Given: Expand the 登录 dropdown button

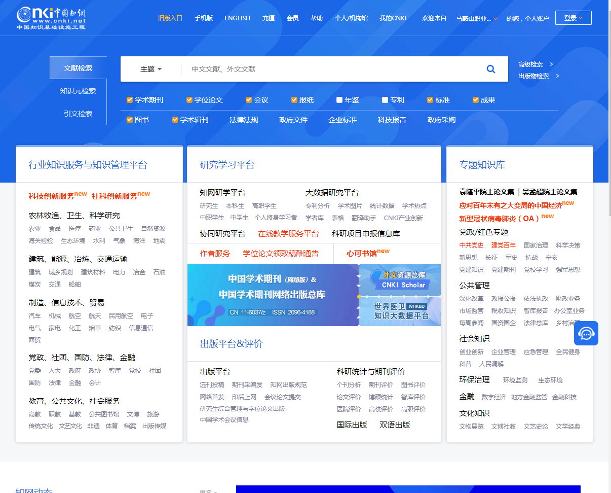Looking at the screenshot, I should [574, 18].
